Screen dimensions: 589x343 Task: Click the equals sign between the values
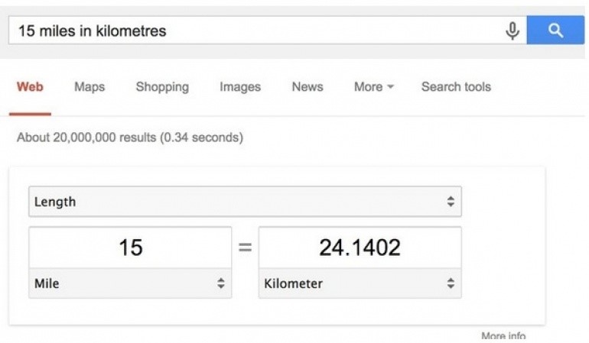[245, 248]
